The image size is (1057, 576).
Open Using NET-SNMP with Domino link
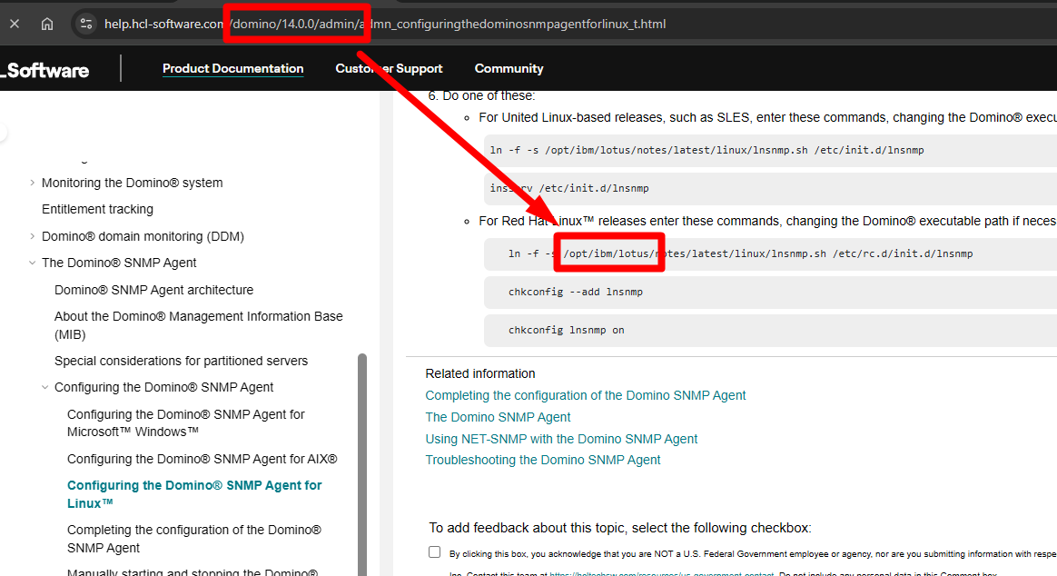click(561, 439)
